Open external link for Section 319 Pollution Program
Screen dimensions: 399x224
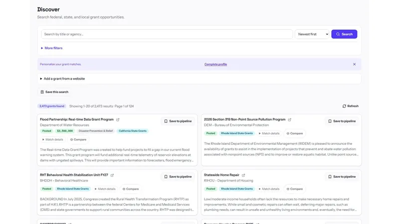coord(290,119)
